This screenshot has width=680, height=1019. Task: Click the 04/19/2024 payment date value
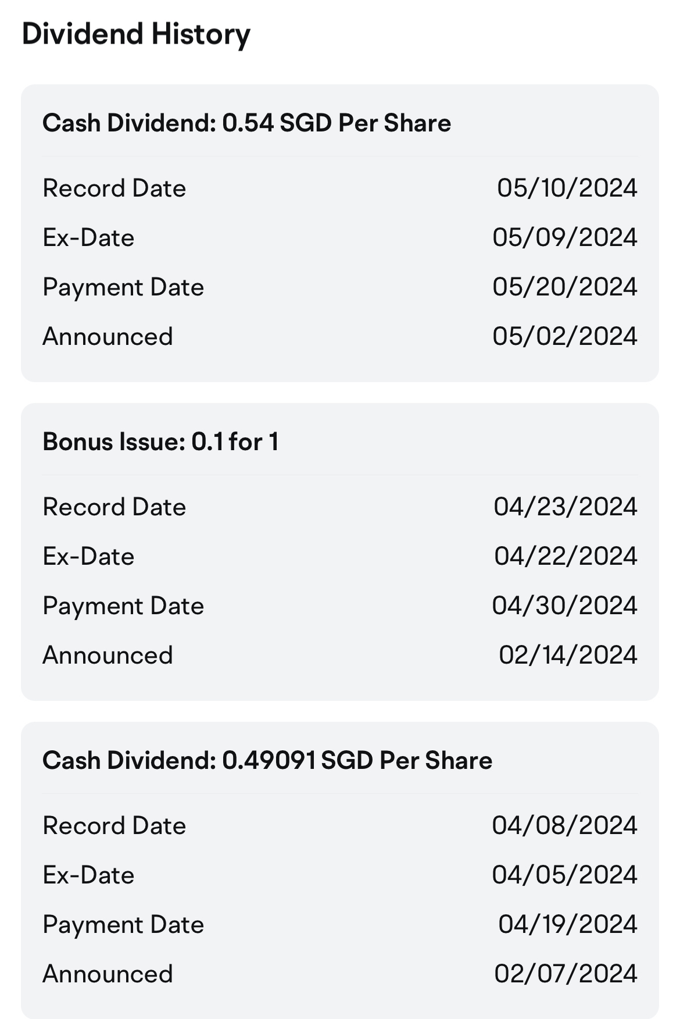point(567,925)
